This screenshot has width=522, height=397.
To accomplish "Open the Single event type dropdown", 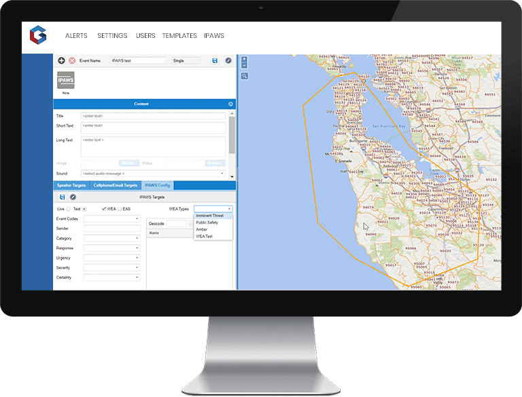I will pyautogui.click(x=186, y=60).
